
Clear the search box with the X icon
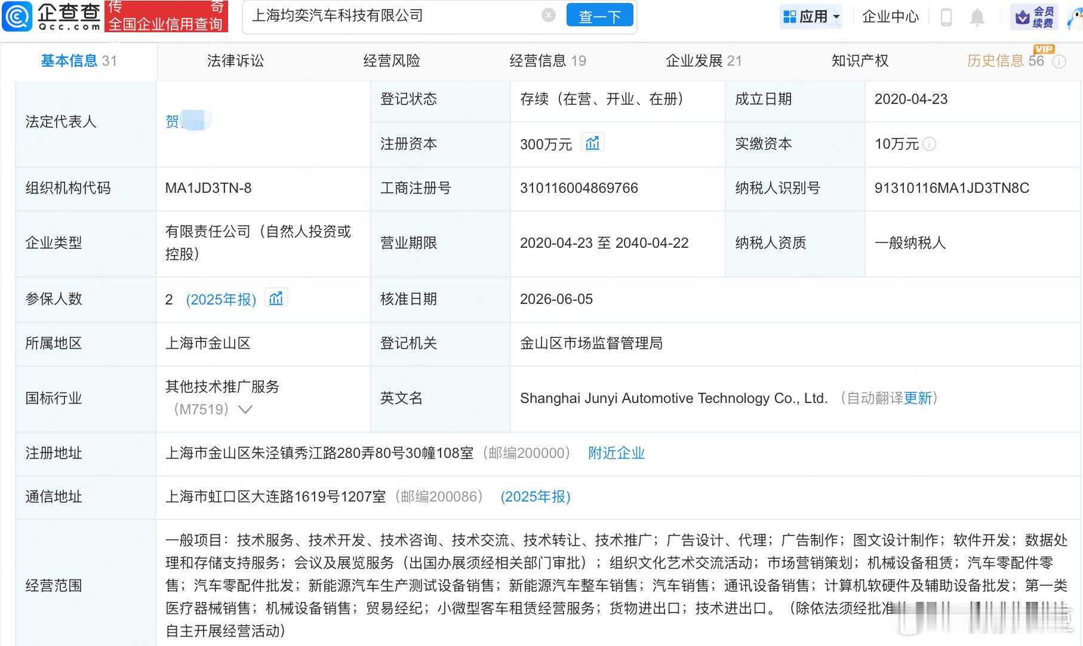click(549, 16)
